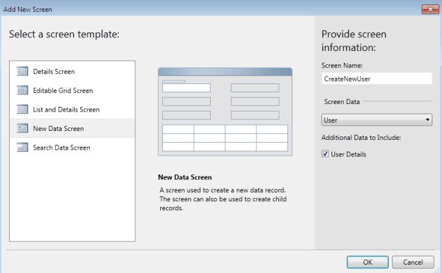Click the New Data Screen template icon
Viewport: 442px width, 273px height.
pyautogui.click(x=22, y=128)
